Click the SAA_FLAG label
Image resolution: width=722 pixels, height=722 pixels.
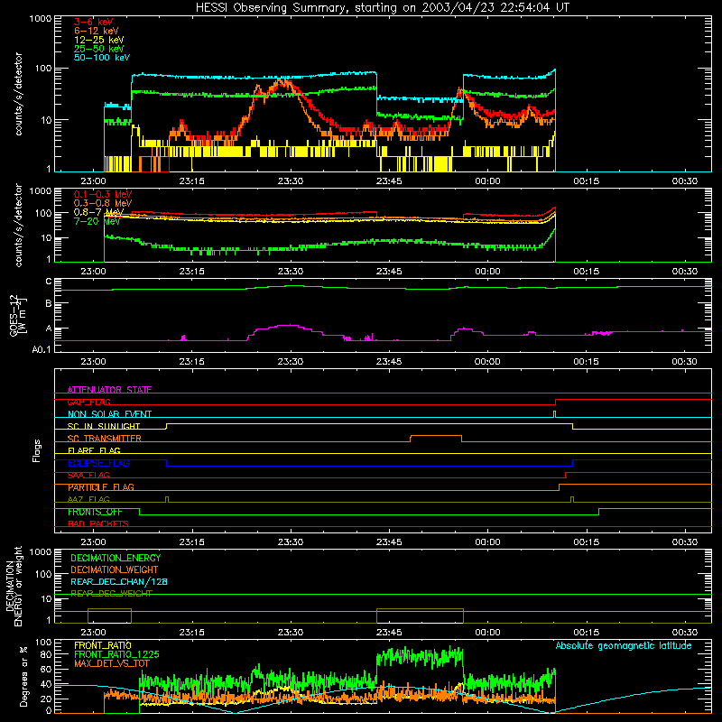pyautogui.click(x=88, y=476)
